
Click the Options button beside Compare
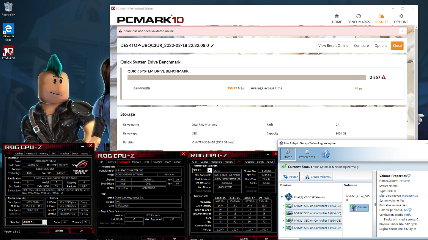pos(381,46)
